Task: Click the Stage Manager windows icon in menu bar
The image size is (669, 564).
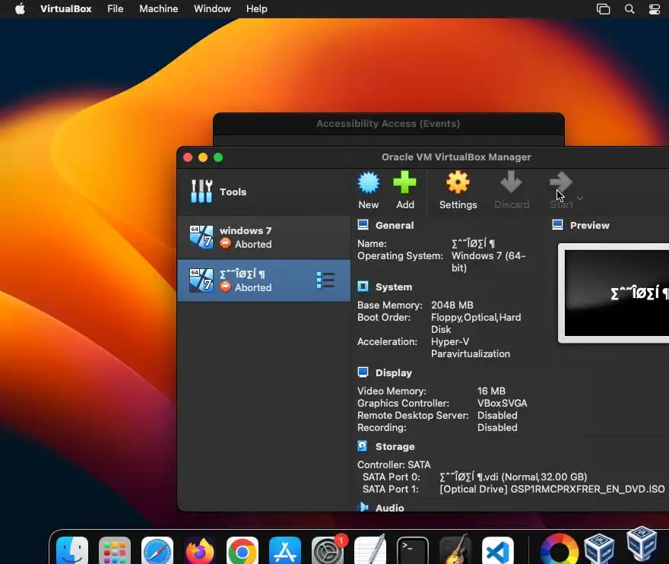Action: click(x=604, y=9)
